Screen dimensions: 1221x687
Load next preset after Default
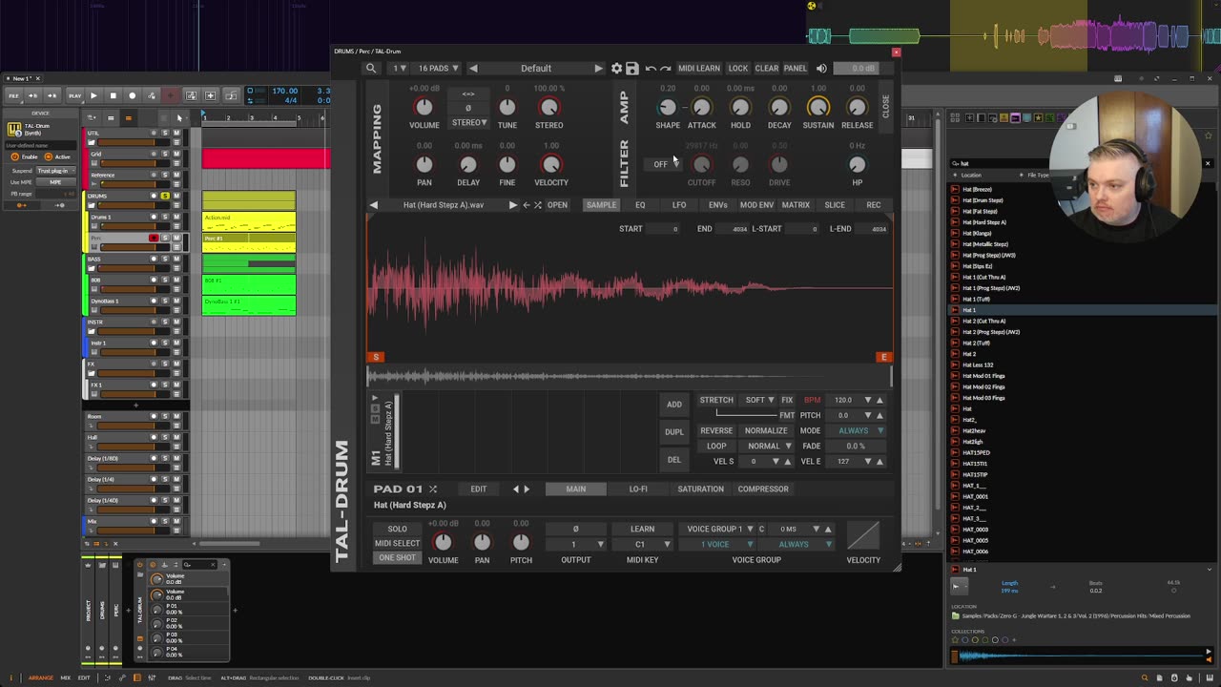coord(598,69)
